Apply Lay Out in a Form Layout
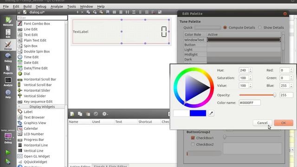The width and height of the screenshot is (297, 167). (x=140, y=12)
